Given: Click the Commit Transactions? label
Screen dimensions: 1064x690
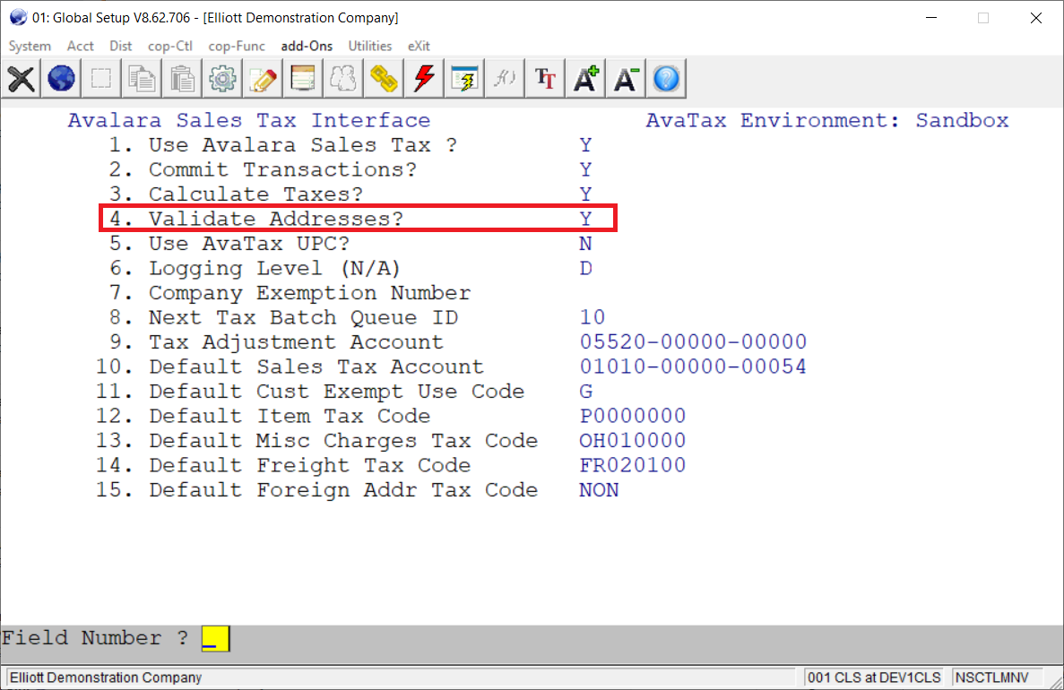Looking at the screenshot, I should pos(283,169).
